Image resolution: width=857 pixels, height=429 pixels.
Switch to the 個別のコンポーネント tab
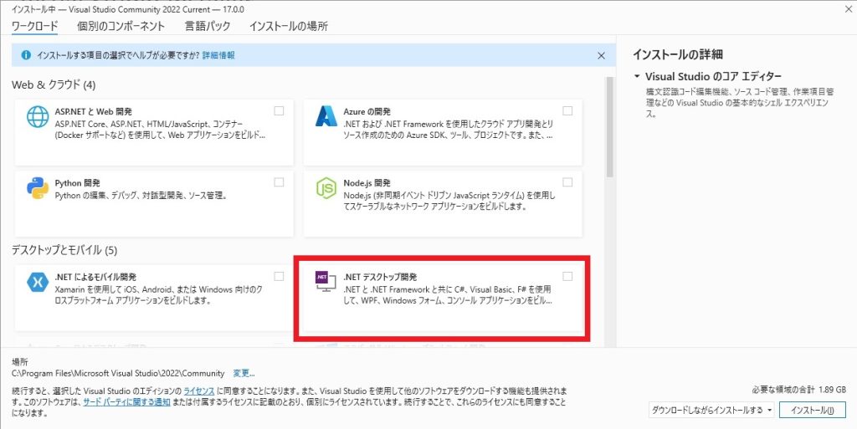pyautogui.click(x=121, y=26)
